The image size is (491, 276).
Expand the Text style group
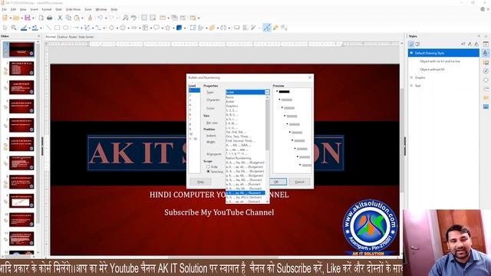tap(411, 85)
